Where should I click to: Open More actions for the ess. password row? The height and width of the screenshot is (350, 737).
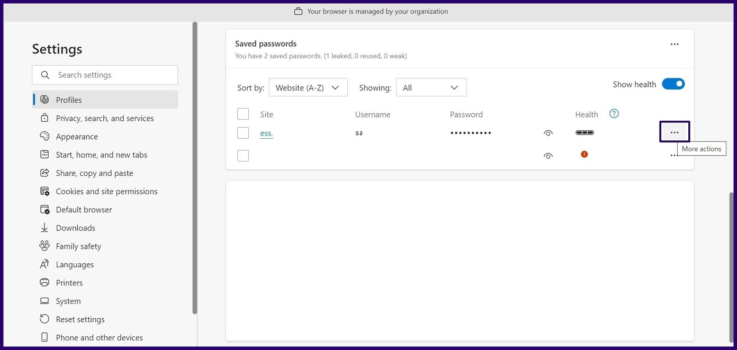[674, 132]
